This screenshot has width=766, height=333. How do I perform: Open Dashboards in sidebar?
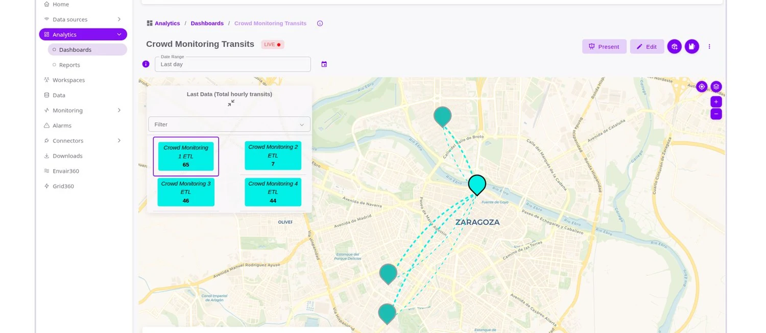tap(87, 49)
